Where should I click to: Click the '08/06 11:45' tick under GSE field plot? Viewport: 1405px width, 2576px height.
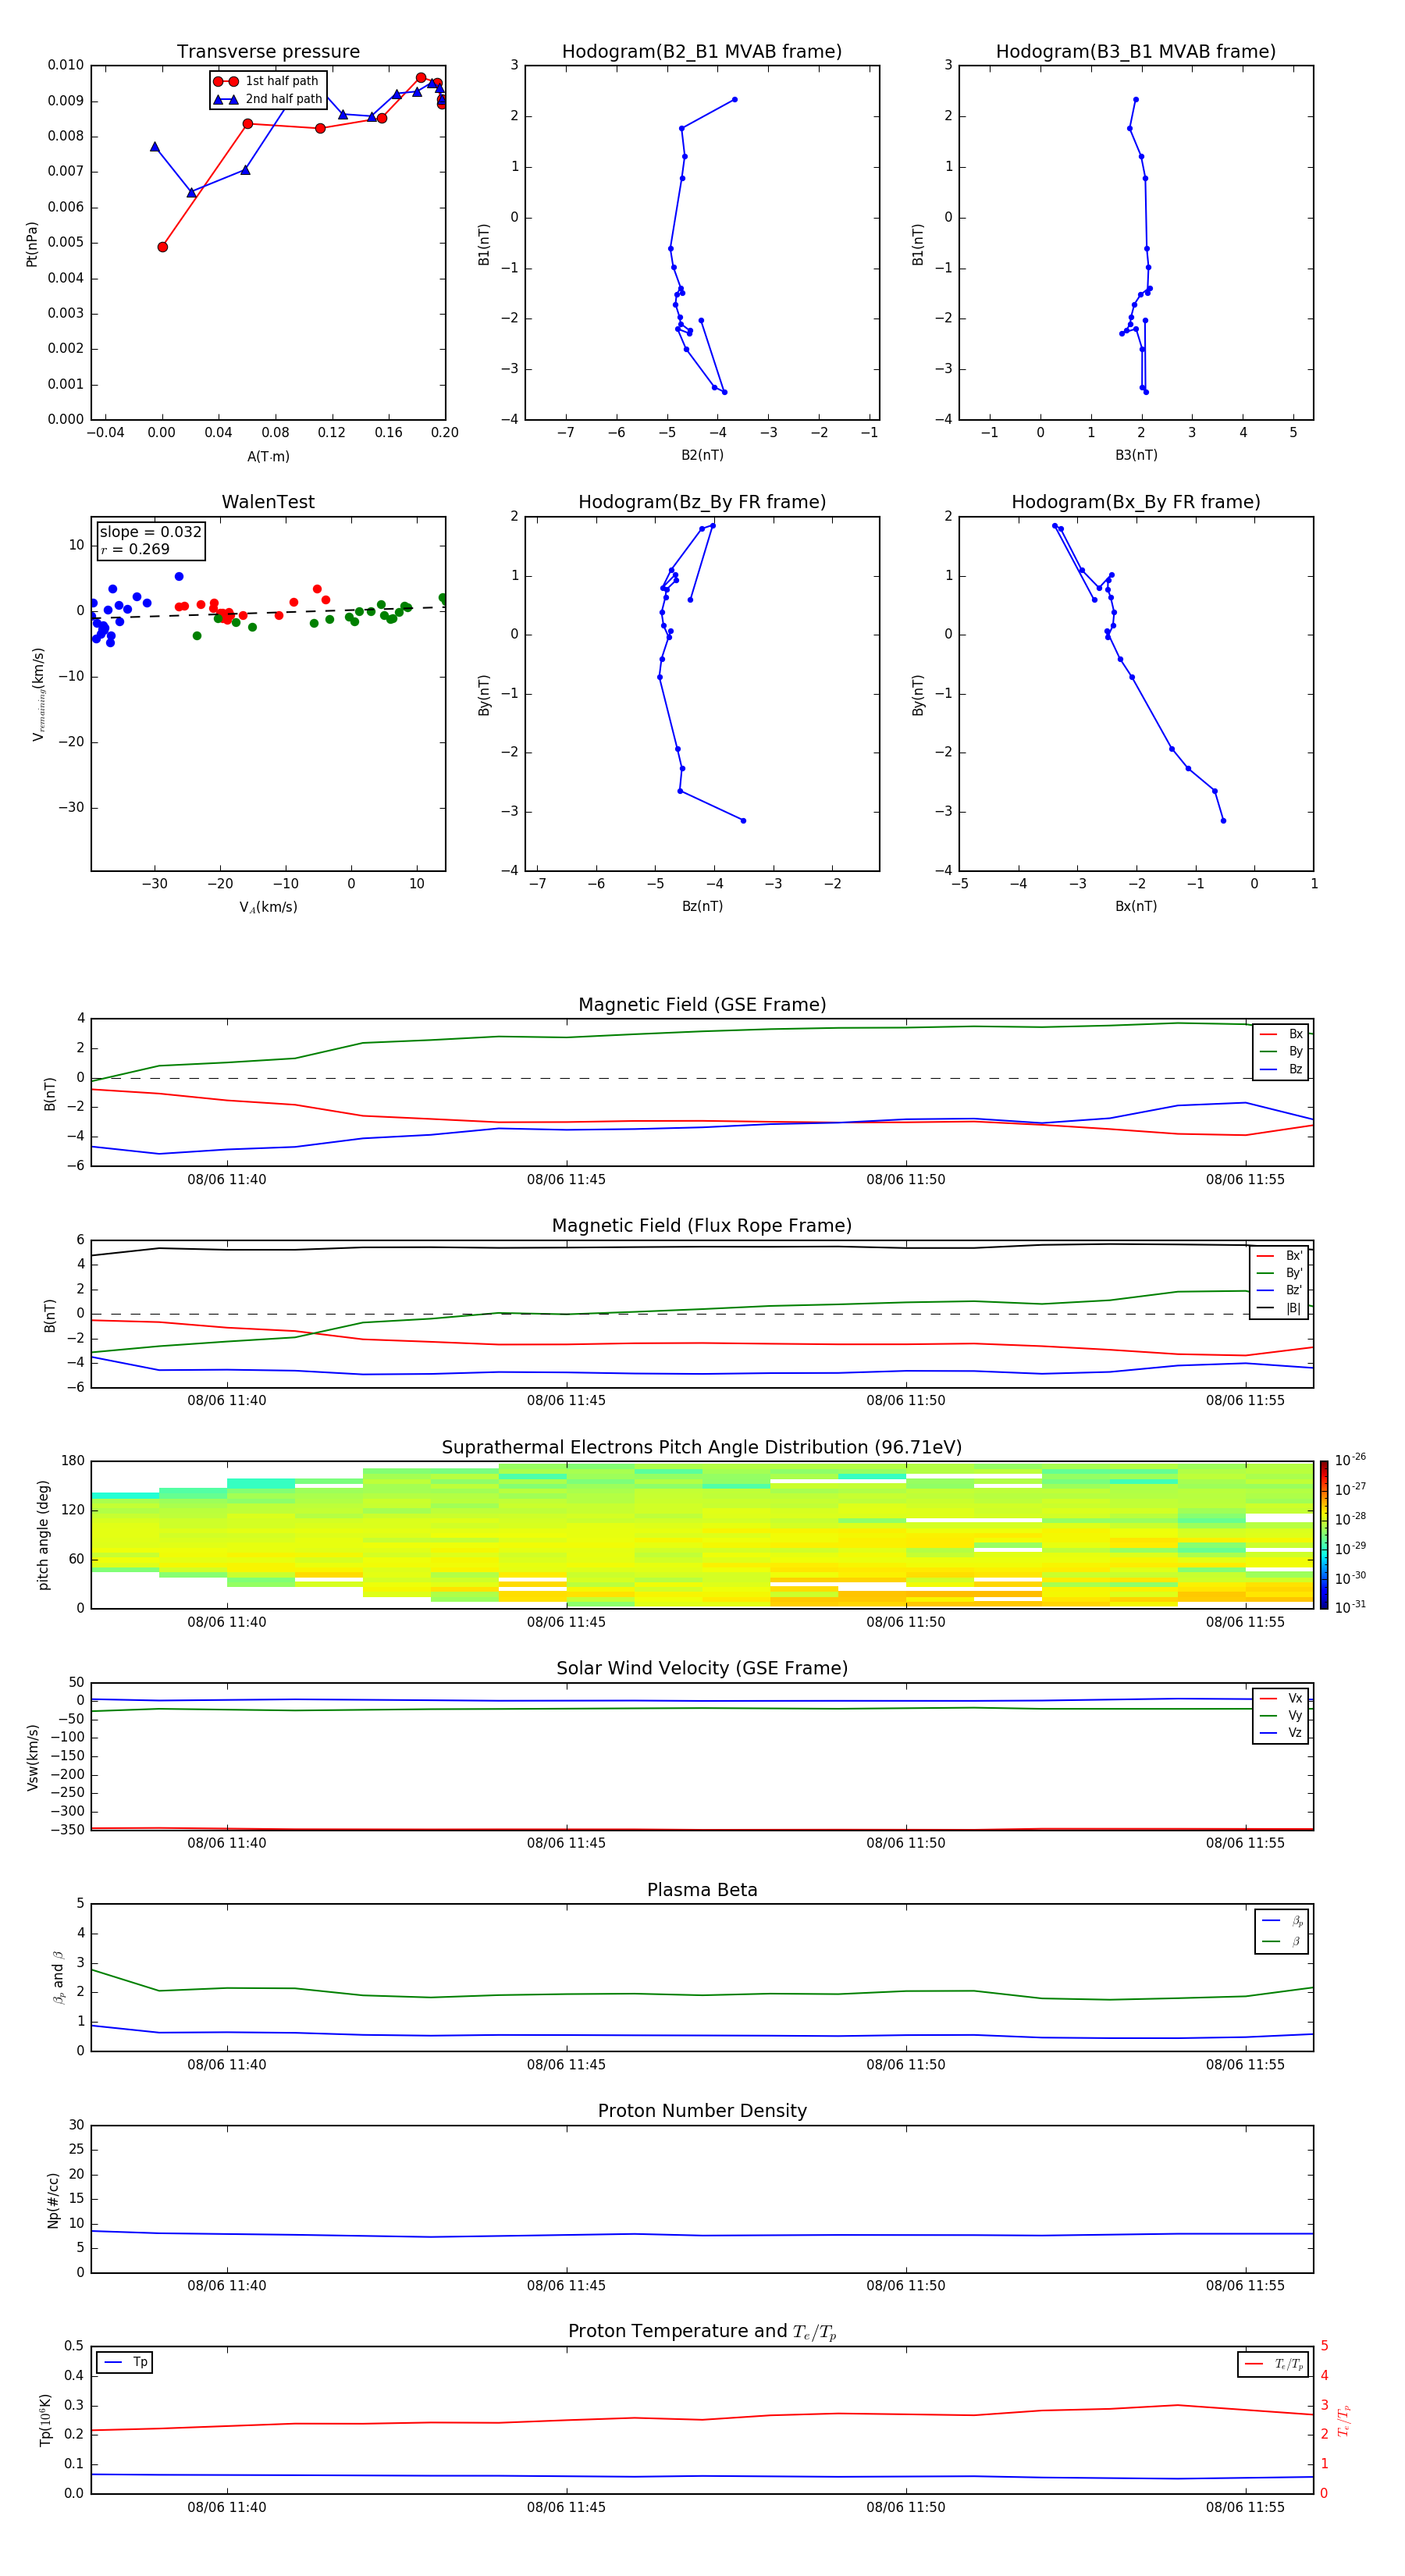tap(566, 1180)
